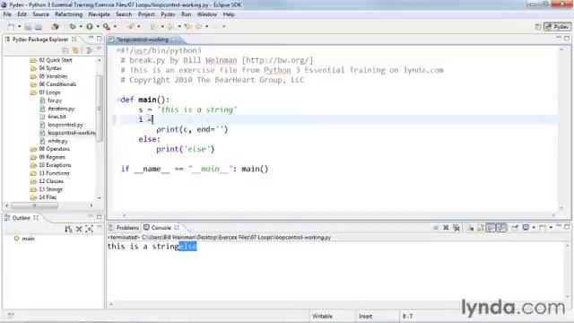Click the Package Explorer vertical scrollbar thumb

[x=99, y=108]
